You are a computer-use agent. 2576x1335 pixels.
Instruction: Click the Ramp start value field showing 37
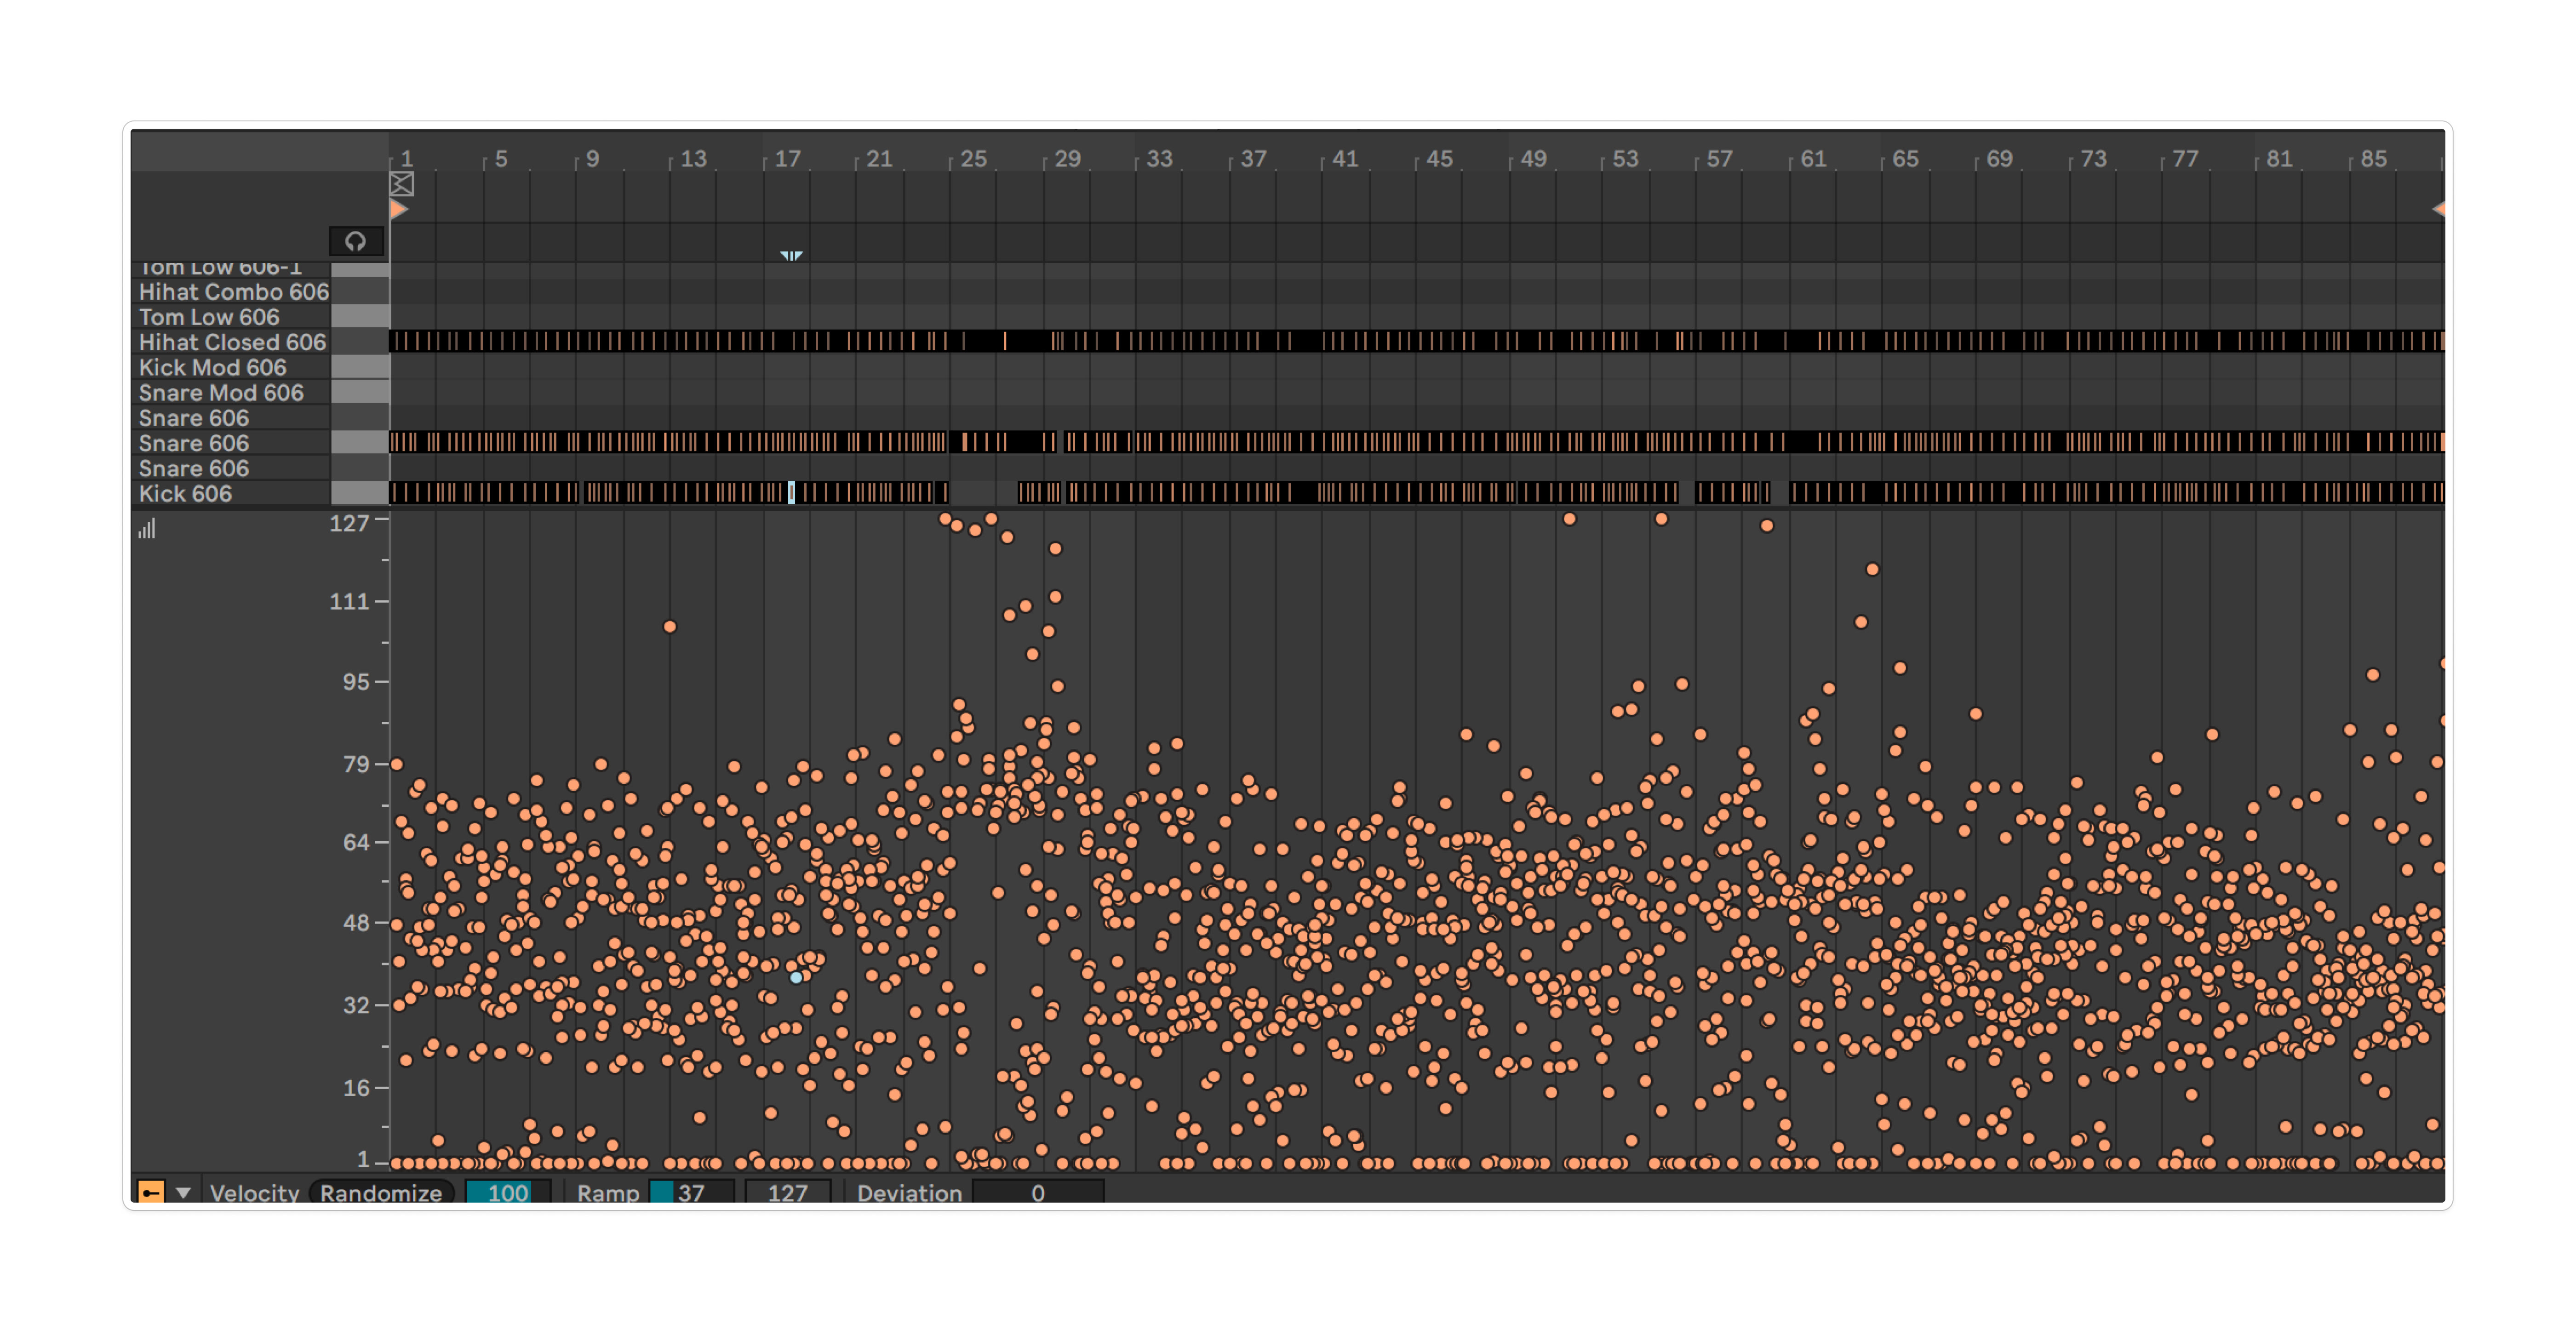pos(691,1192)
